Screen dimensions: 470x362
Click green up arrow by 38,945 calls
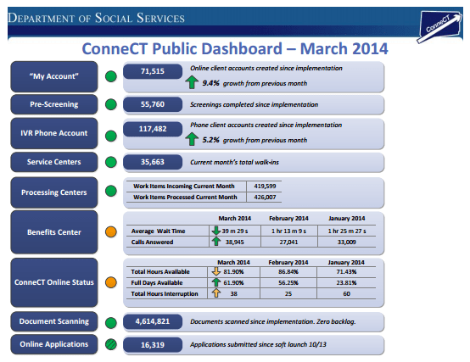[x=216, y=241]
